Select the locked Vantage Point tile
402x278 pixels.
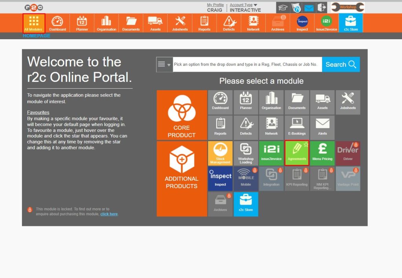(x=348, y=179)
